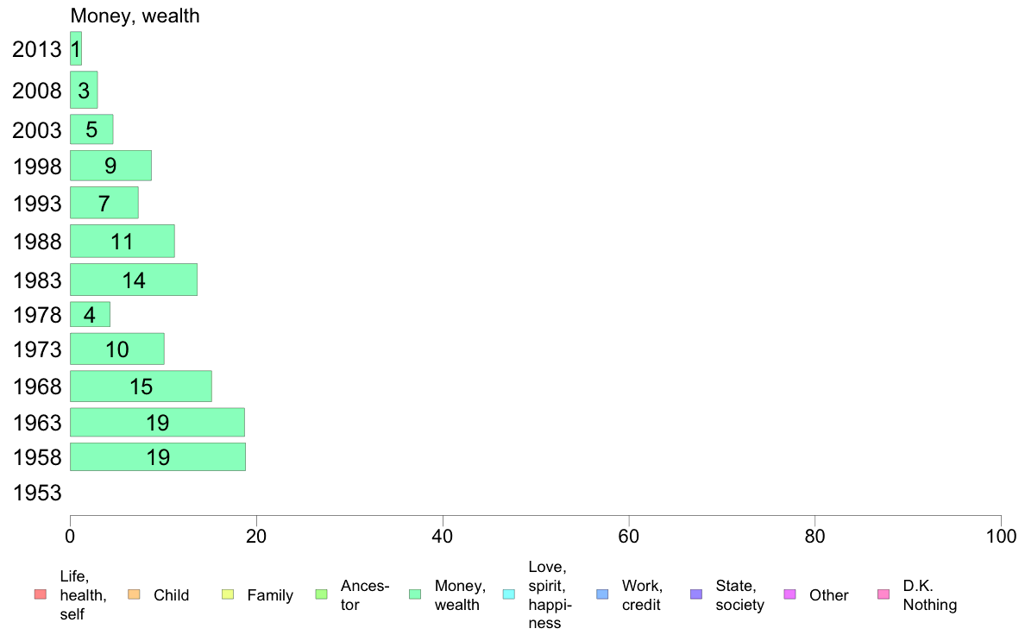Click the 100 tick on the x-axis
The height and width of the screenshot is (635, 1025).
click(x=1001, y=537)
